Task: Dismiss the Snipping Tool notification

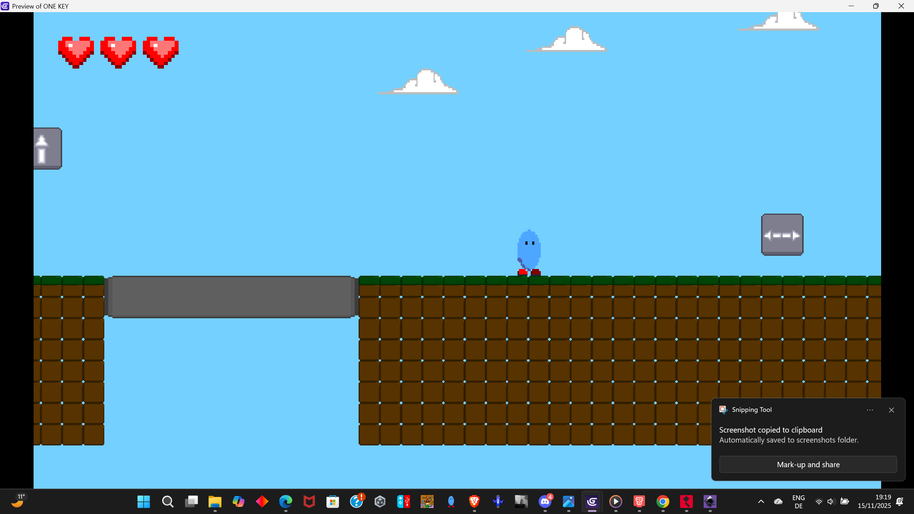Action: (x=891, y=410)
